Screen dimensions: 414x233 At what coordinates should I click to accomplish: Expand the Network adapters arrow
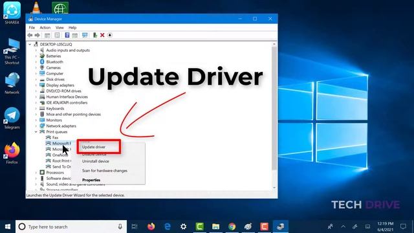coord(36,126)
